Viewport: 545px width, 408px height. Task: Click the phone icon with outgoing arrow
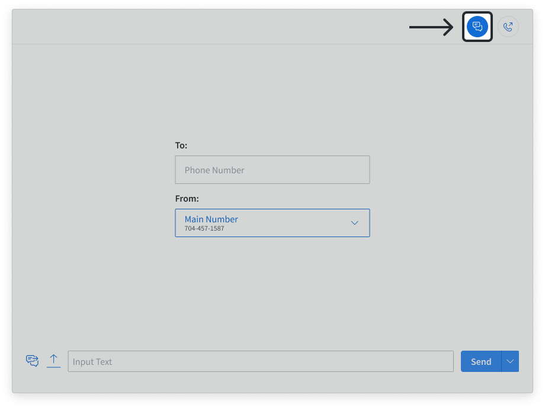[508, 26]
